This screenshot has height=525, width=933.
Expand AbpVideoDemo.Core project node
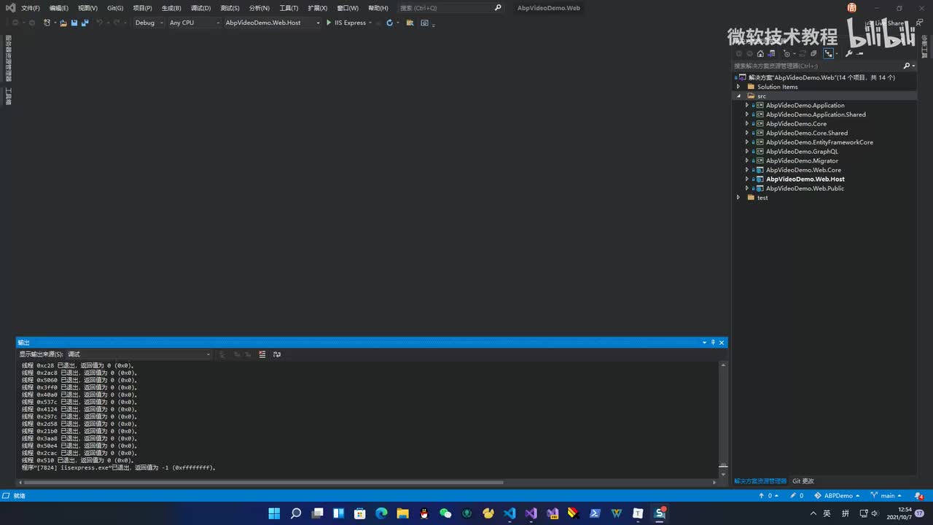pyautogui.click(x=747, y=124)
